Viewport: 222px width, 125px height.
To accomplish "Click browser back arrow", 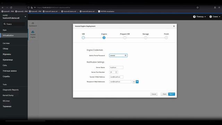I will 3,8.
